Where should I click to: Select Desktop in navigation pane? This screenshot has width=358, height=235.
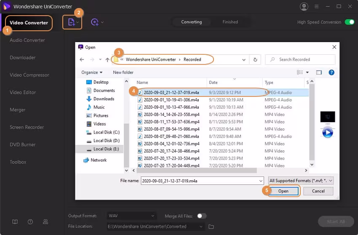point(97,82)
